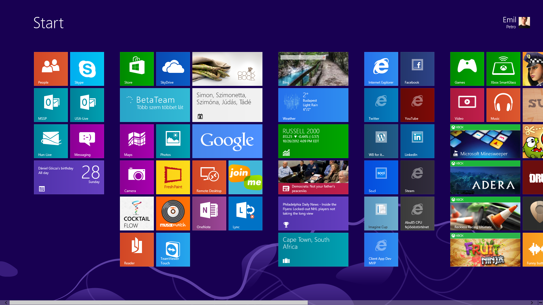Open the Weather tile for Budapest

[313, 105]
